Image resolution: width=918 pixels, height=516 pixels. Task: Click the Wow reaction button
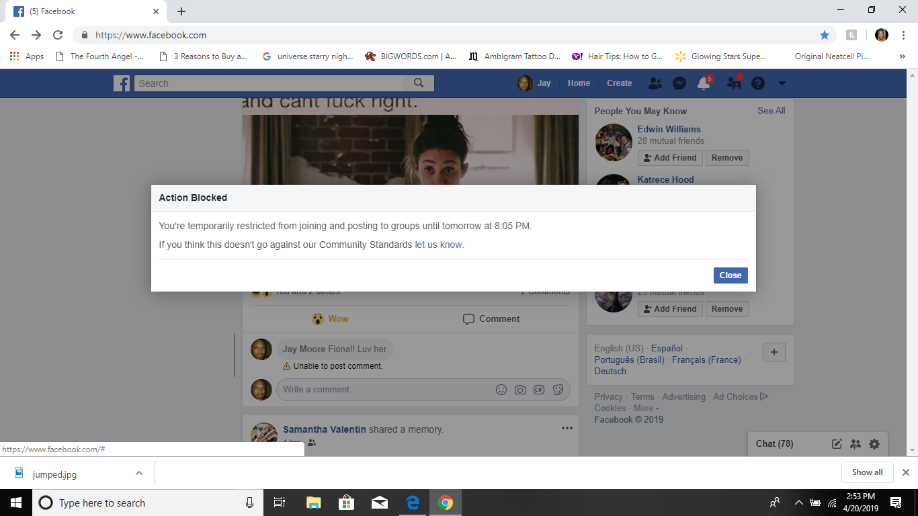click(x=330, y=318)
